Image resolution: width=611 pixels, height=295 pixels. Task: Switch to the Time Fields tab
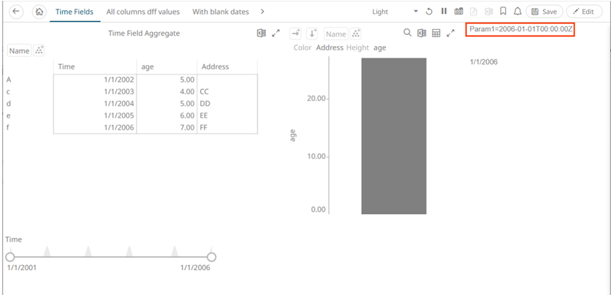pyautogui.click(x=75, y=12)
